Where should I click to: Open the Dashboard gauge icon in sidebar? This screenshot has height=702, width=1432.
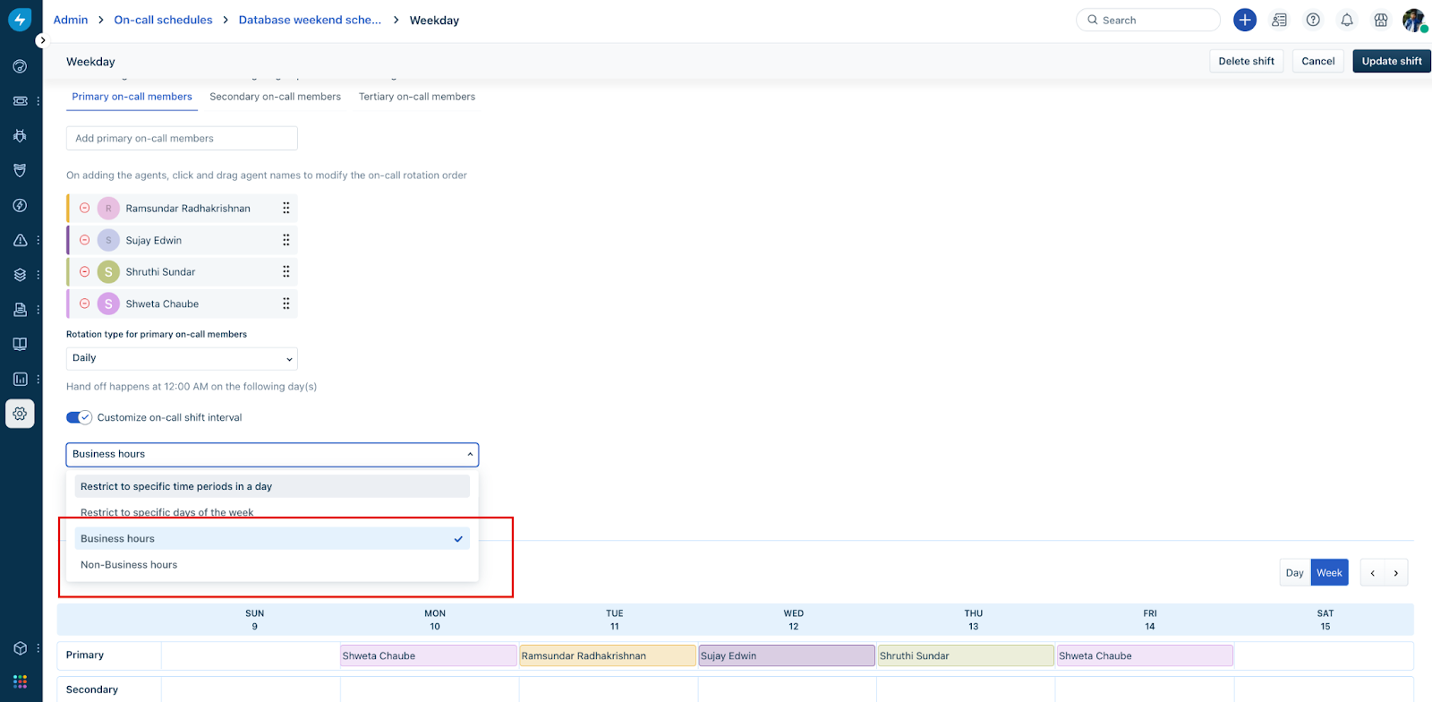(x=20, y=66)
